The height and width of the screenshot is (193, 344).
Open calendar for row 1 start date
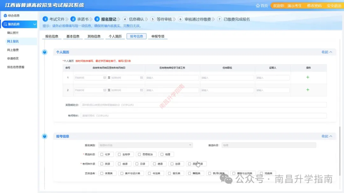pos(105,78)
